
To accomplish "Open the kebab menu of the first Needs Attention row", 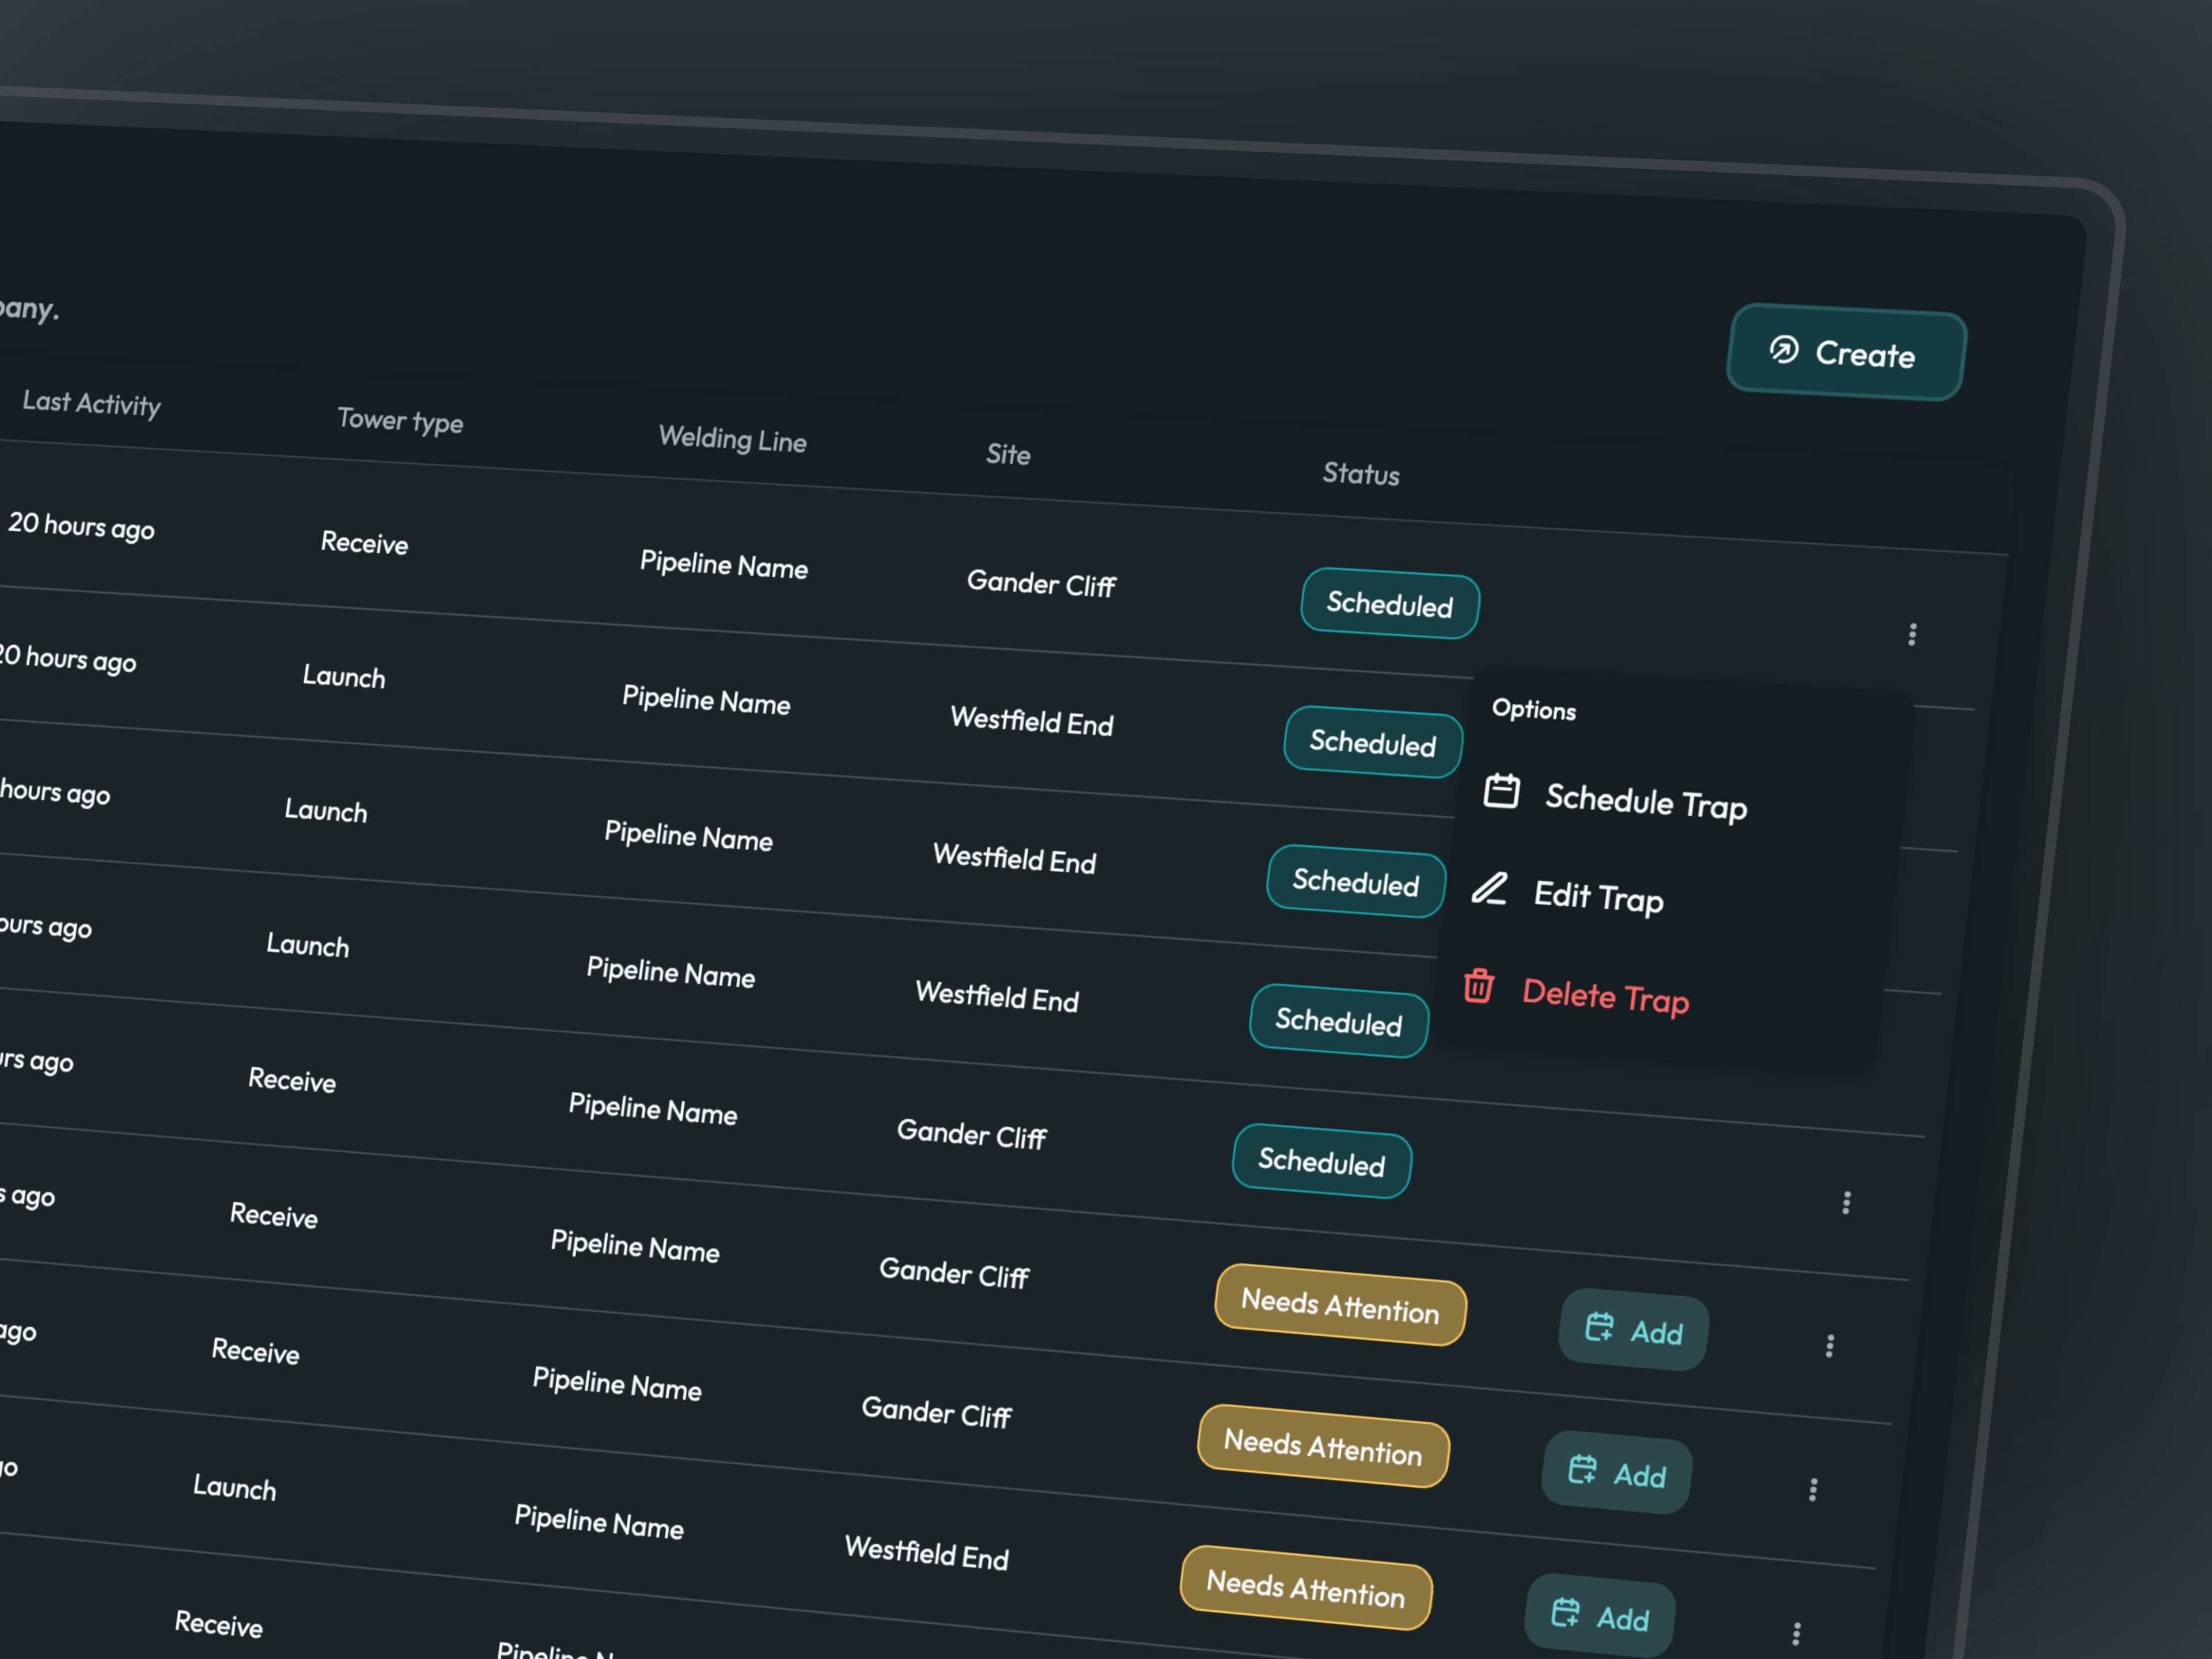I will [1830, 1345].
